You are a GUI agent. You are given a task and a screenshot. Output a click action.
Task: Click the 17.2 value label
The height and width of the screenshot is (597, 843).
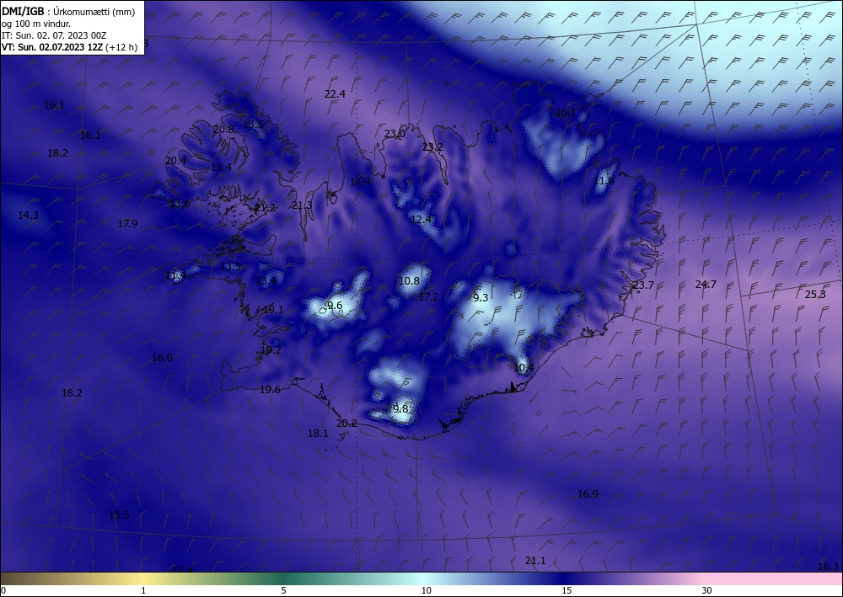point(428,297)
